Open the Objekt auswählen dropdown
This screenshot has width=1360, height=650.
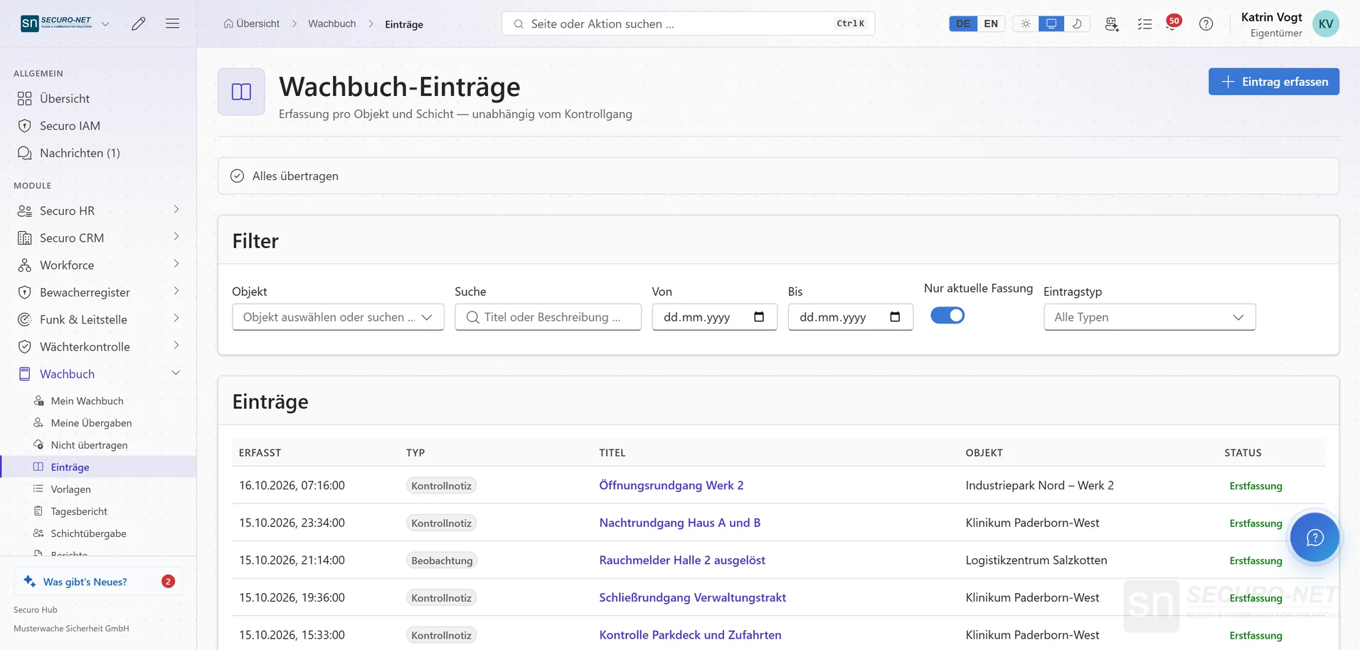[338, 317]
